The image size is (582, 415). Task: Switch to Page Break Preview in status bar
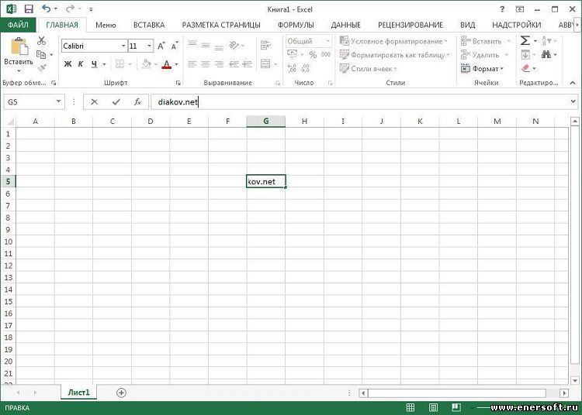point(456,407)
